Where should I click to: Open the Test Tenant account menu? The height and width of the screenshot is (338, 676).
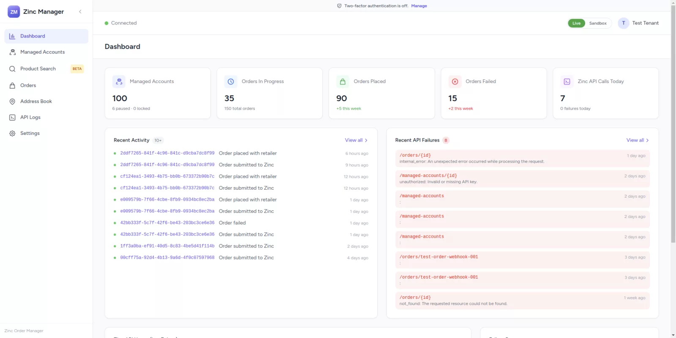tap(638, 23)
